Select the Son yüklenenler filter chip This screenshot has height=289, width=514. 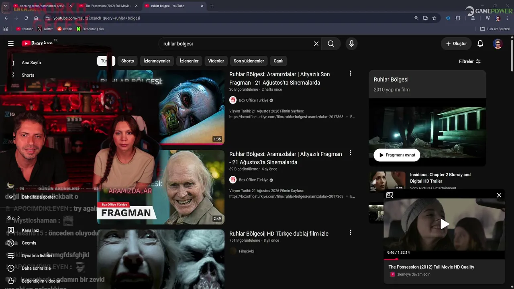point(249,61)
